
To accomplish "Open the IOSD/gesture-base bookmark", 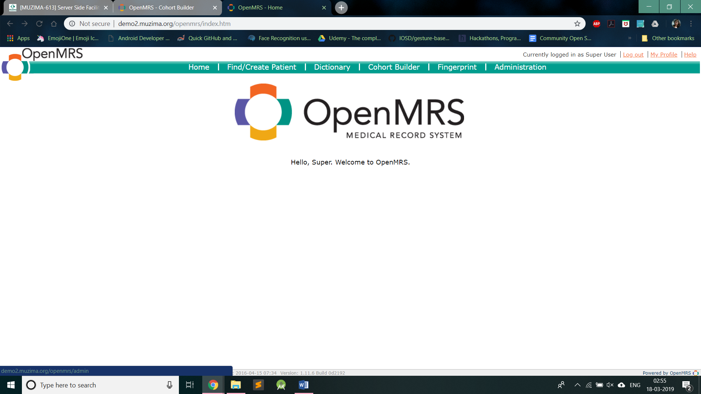I will [x=420, y=38].
